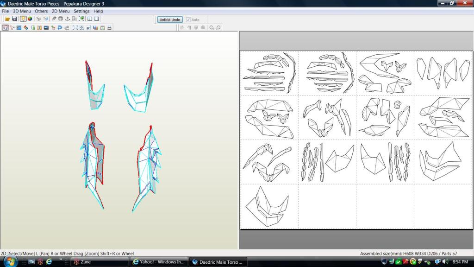Expand the quick launch overflow chevron

pos(61,260)
